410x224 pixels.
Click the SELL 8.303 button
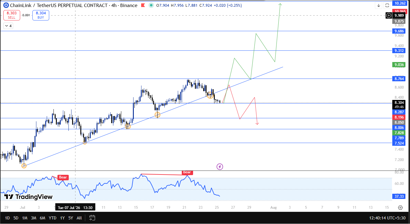[12, 15]
